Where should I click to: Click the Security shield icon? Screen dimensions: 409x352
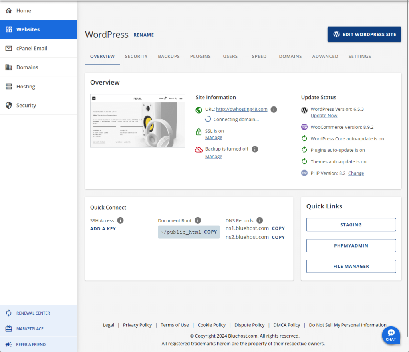[x=9, y=106]
